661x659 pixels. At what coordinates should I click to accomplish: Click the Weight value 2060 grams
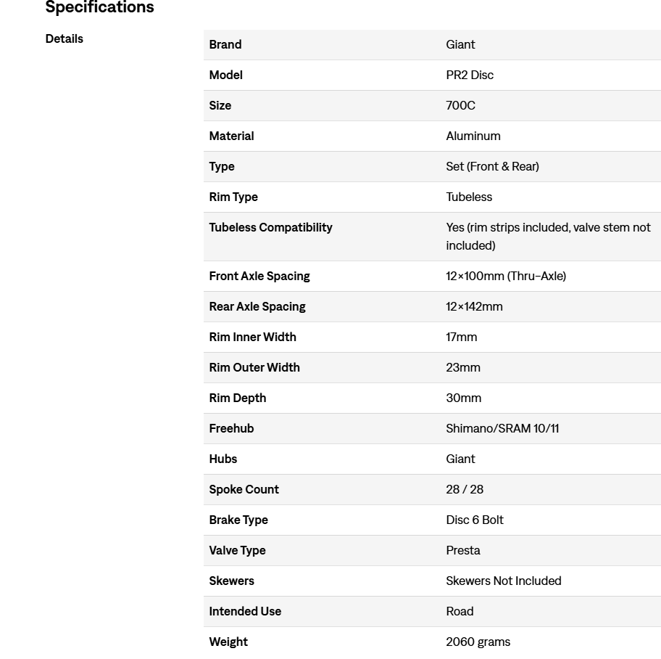[x=478, y=642]
